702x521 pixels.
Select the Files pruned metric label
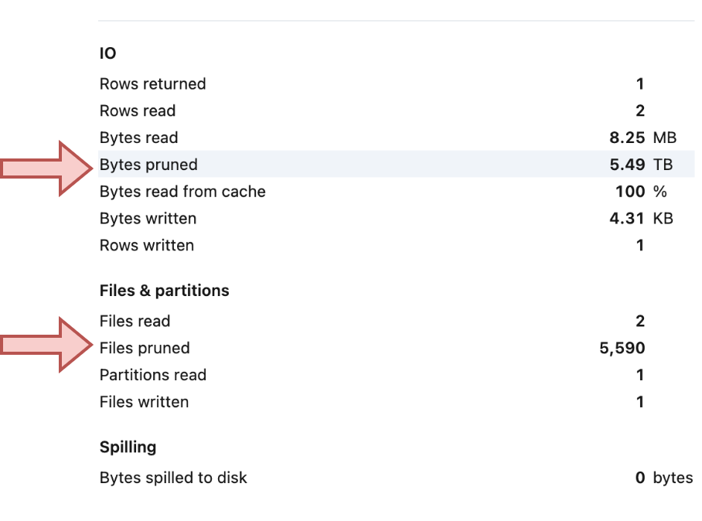pos(145,348)
